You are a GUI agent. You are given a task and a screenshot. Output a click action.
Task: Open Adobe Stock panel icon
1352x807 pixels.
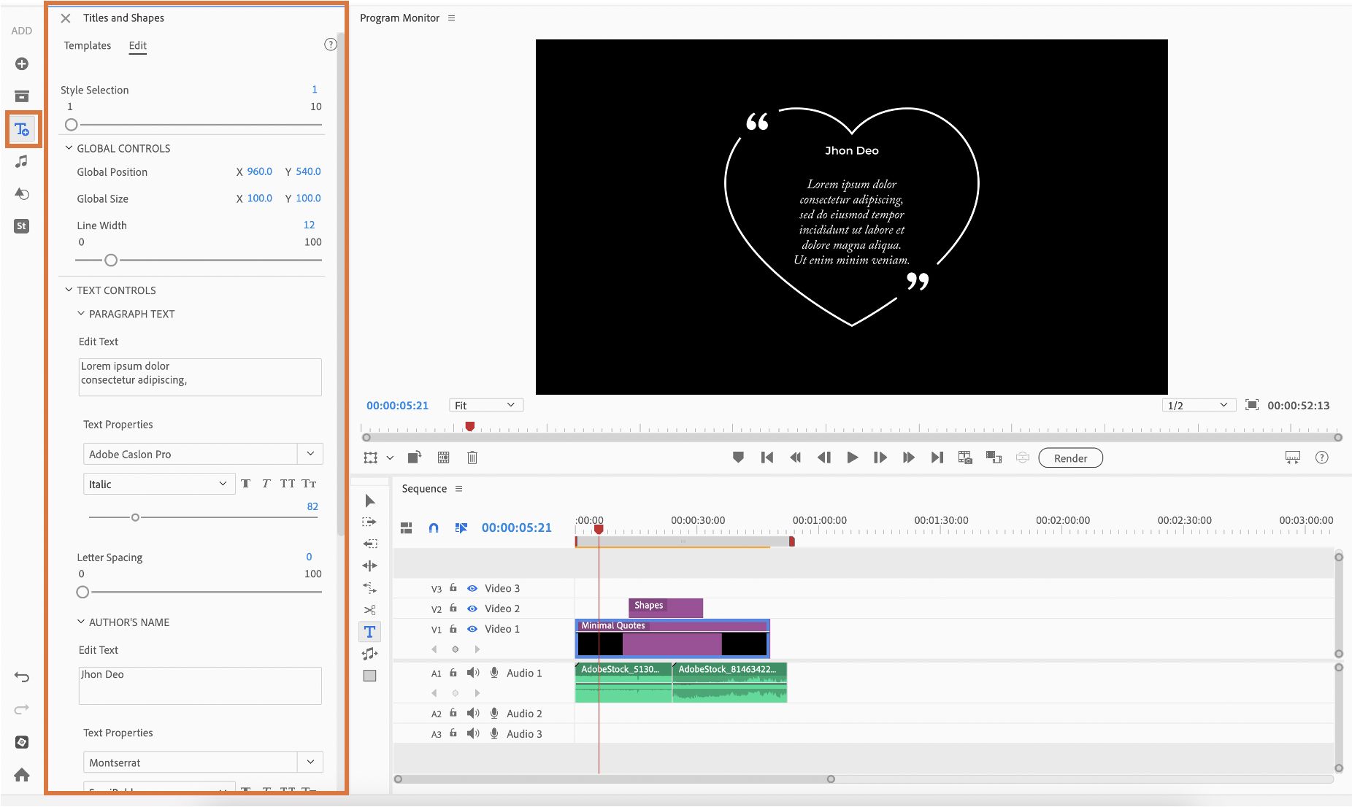[22, 226]
